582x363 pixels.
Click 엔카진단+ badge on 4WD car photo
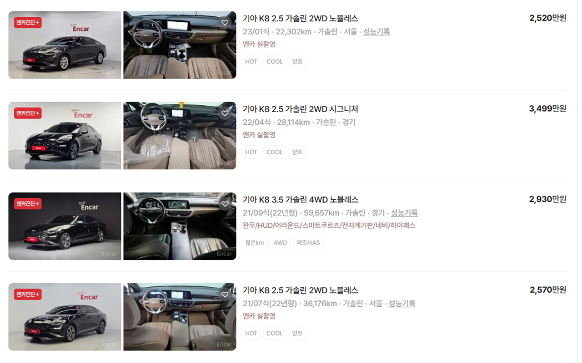click(x=28, y=204)
